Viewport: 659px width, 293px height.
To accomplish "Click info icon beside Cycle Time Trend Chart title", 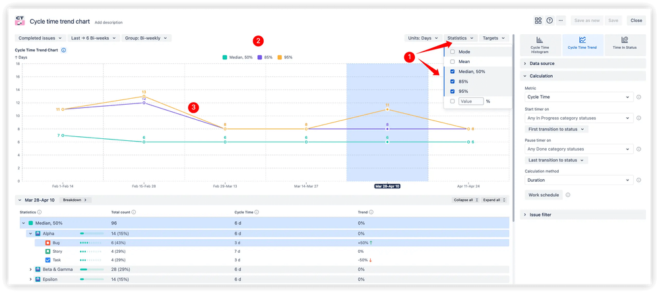I will coord(63,50).
